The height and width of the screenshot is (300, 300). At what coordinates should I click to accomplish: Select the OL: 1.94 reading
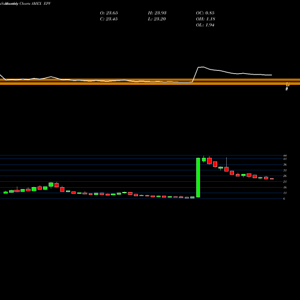click(x=205, y=25)
